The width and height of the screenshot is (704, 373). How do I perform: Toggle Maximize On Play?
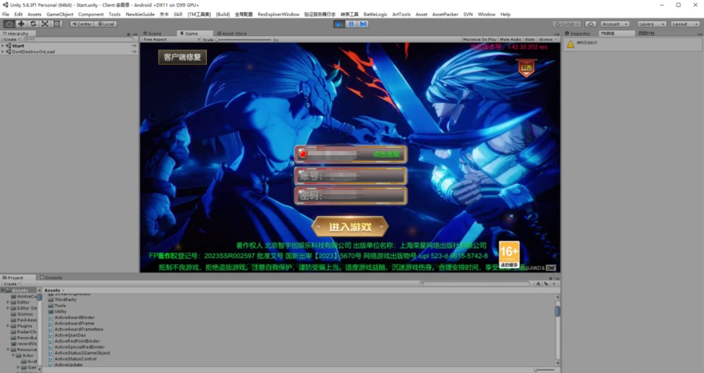coord(479,39)
